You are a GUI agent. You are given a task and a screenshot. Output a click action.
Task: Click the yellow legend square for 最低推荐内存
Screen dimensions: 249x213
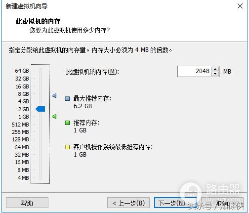pos(67,147)
